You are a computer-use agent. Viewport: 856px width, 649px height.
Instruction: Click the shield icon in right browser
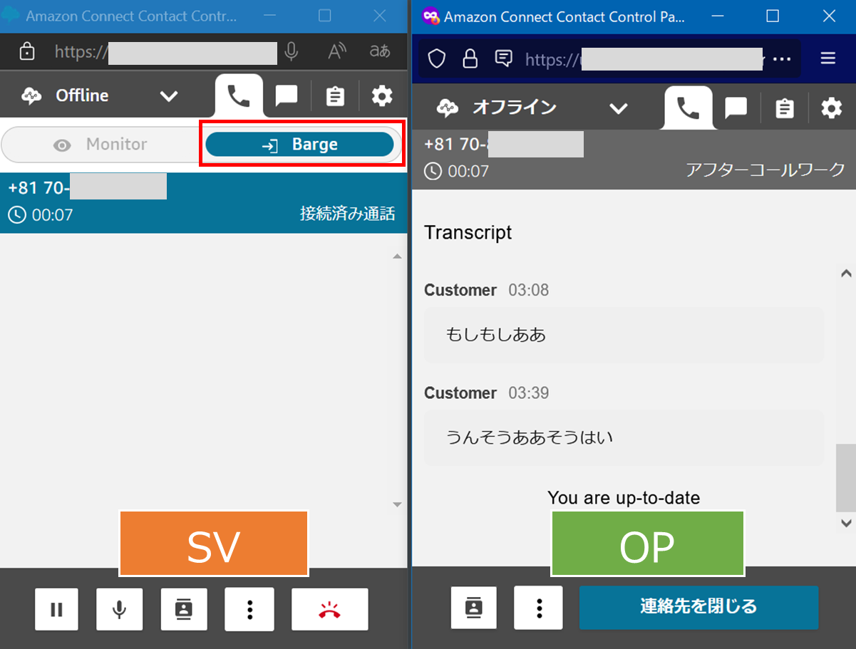pyautogui.click(x=436, y=58)
